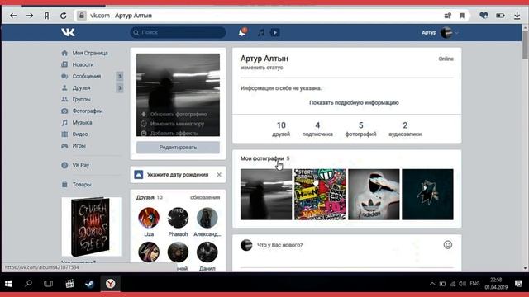This screenshot has width=529, height=297.
Task: Click the Что у Вас нового post field
Action: pyautogui.click(x=347, y=245)
